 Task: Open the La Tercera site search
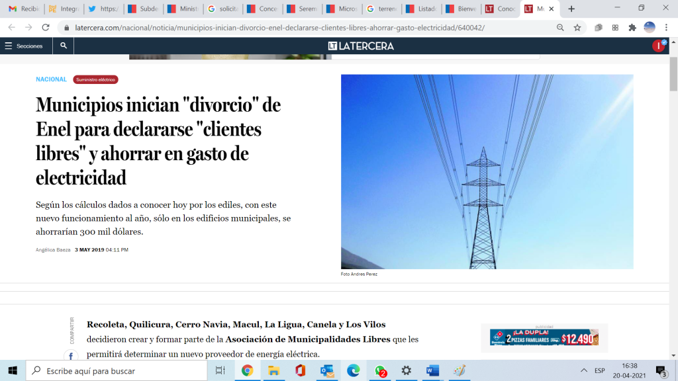click(64, 46)
